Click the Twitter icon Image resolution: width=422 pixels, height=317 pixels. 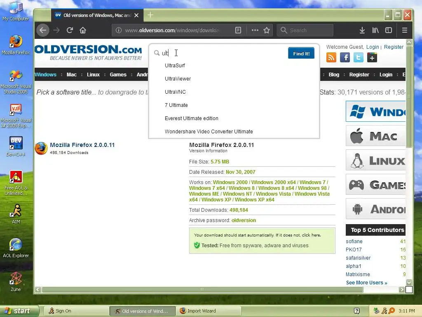pyautogui.click(x=359, y=57)
